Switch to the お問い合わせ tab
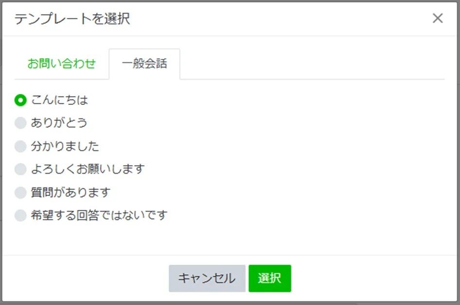The width and height of the screenshot is (460, 305). [x=61, y=64]
